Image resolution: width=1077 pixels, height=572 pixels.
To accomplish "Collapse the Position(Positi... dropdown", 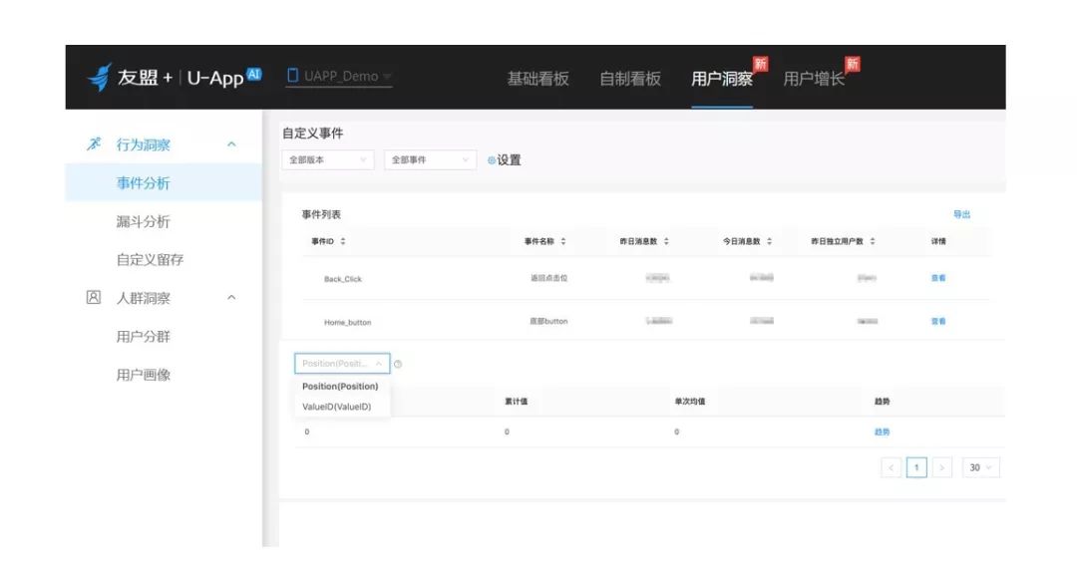I will tap(342, 364).
